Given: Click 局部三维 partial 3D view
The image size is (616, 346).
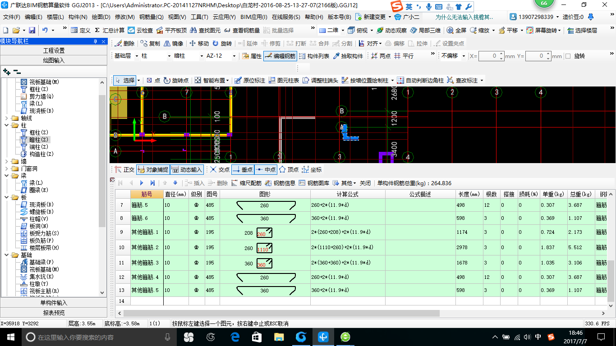Looking at the screenshot, I should tap(425, 30).
